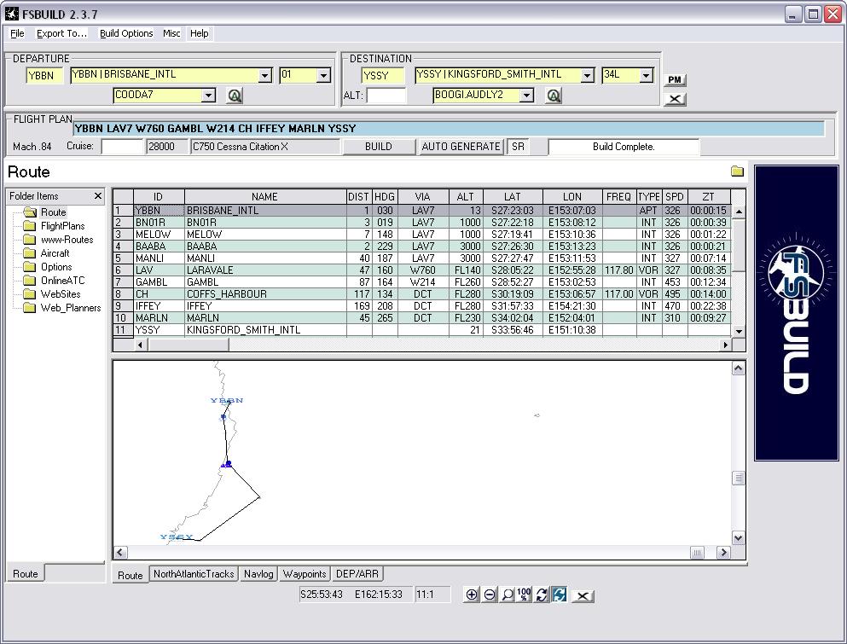The width and height of the screenshot is (847, 644).
Task: Click the X button in map toolbar
Action: [583, 596]
